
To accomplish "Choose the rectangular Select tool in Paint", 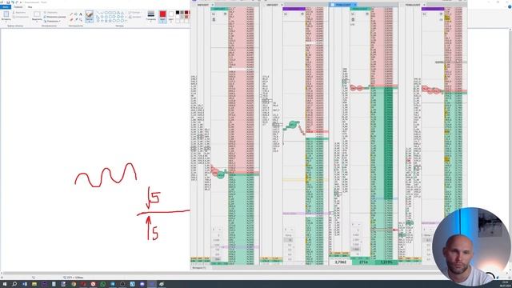I will pos(37,14).
